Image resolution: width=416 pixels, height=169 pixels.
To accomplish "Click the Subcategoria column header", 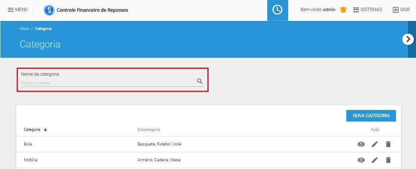I will point(149,130).
